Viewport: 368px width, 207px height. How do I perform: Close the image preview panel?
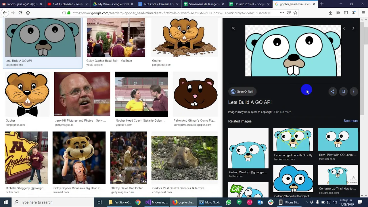coord(233,28)
